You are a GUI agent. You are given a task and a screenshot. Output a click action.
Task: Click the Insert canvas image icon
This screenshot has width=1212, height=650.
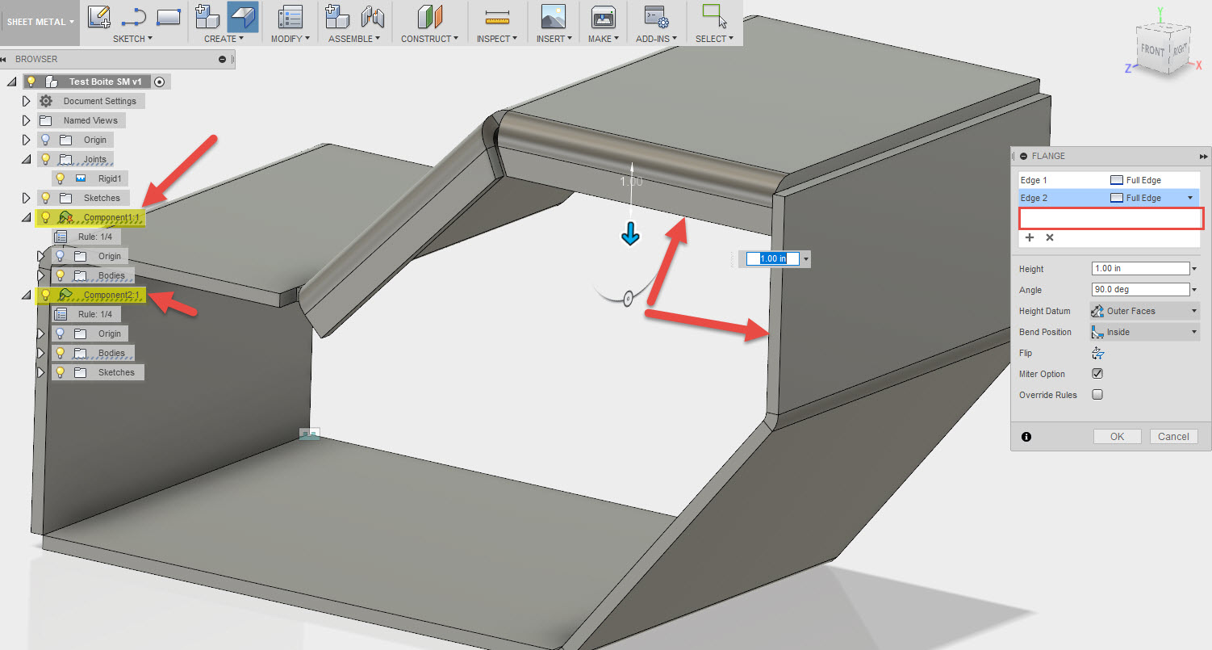(x=554, y=18)
